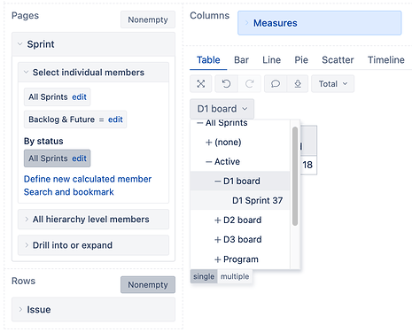The image size is (412, 332).
Task: Click the export download icon
Action: [x=298, y=84]
